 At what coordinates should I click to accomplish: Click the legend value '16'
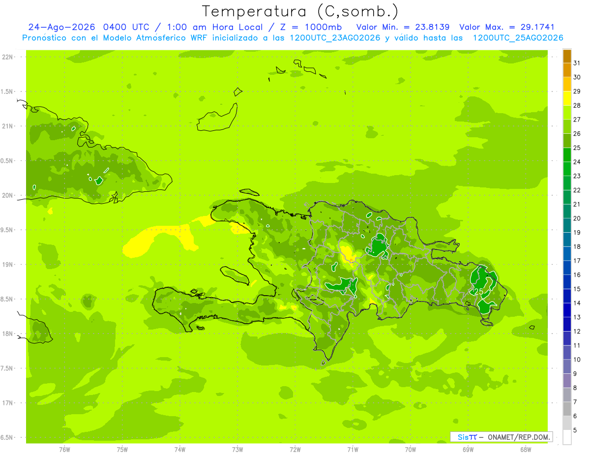pyautogui.click(x=577, y=275)
